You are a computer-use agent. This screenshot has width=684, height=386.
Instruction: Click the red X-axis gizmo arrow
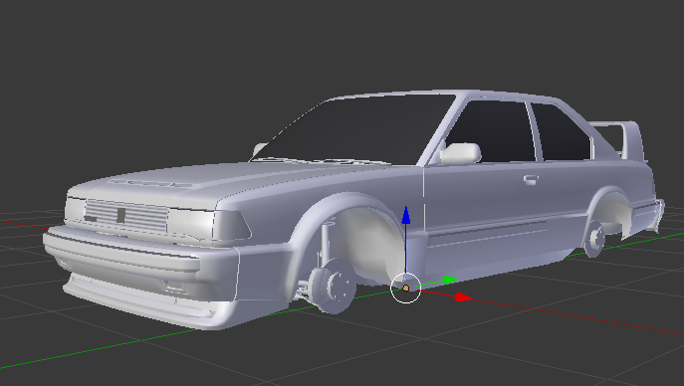pyautogui.click(x=463, y=297)
